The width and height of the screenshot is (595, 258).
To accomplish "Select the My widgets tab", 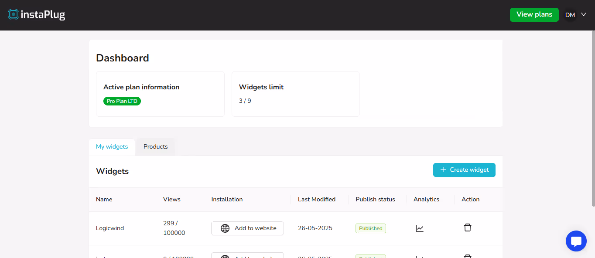I will [x=112, y=146].
